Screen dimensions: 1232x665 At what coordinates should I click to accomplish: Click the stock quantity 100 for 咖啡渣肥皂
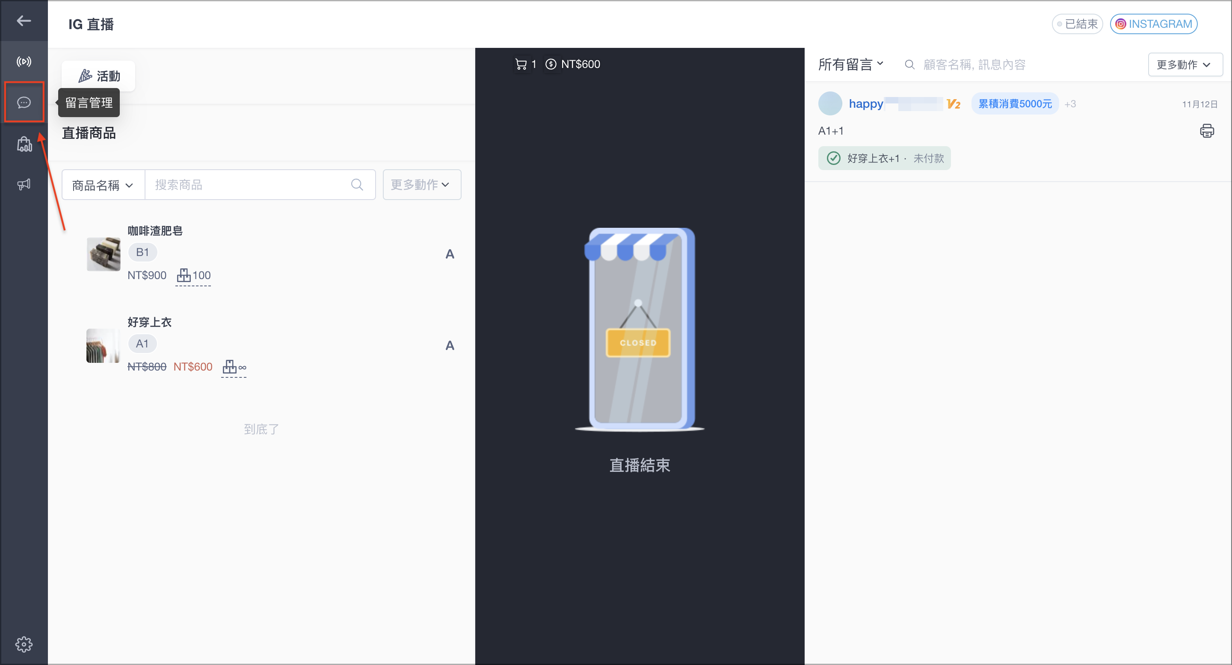193,276
